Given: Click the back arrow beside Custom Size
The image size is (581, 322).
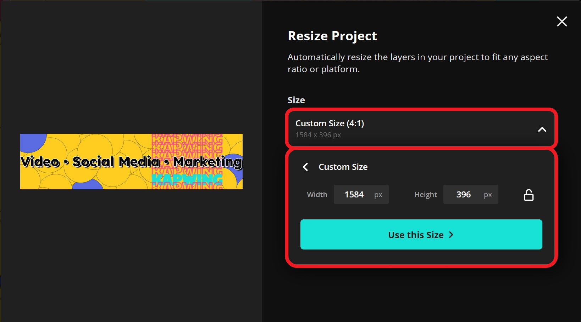Looking at the screenshot, I should [x=305, y=167].
